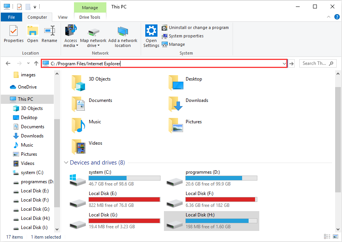Select the Videos folder icon in main pane
The image size is (342, 242).
coord(78,147)
